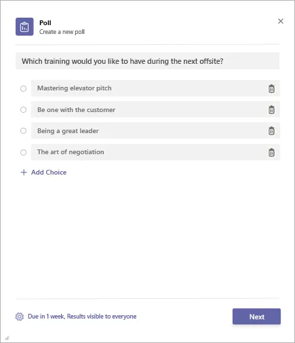Edit the Be one with the customer field
Image resolution: width=295 pixels, height=343 pixels.
[x=155, y=109]
